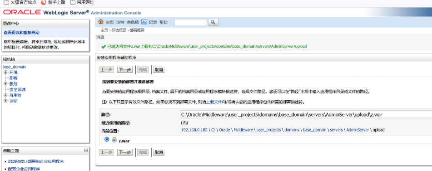Click the AdminServer location path link
The height and width of the screenshot is (171, 432).
358,130
